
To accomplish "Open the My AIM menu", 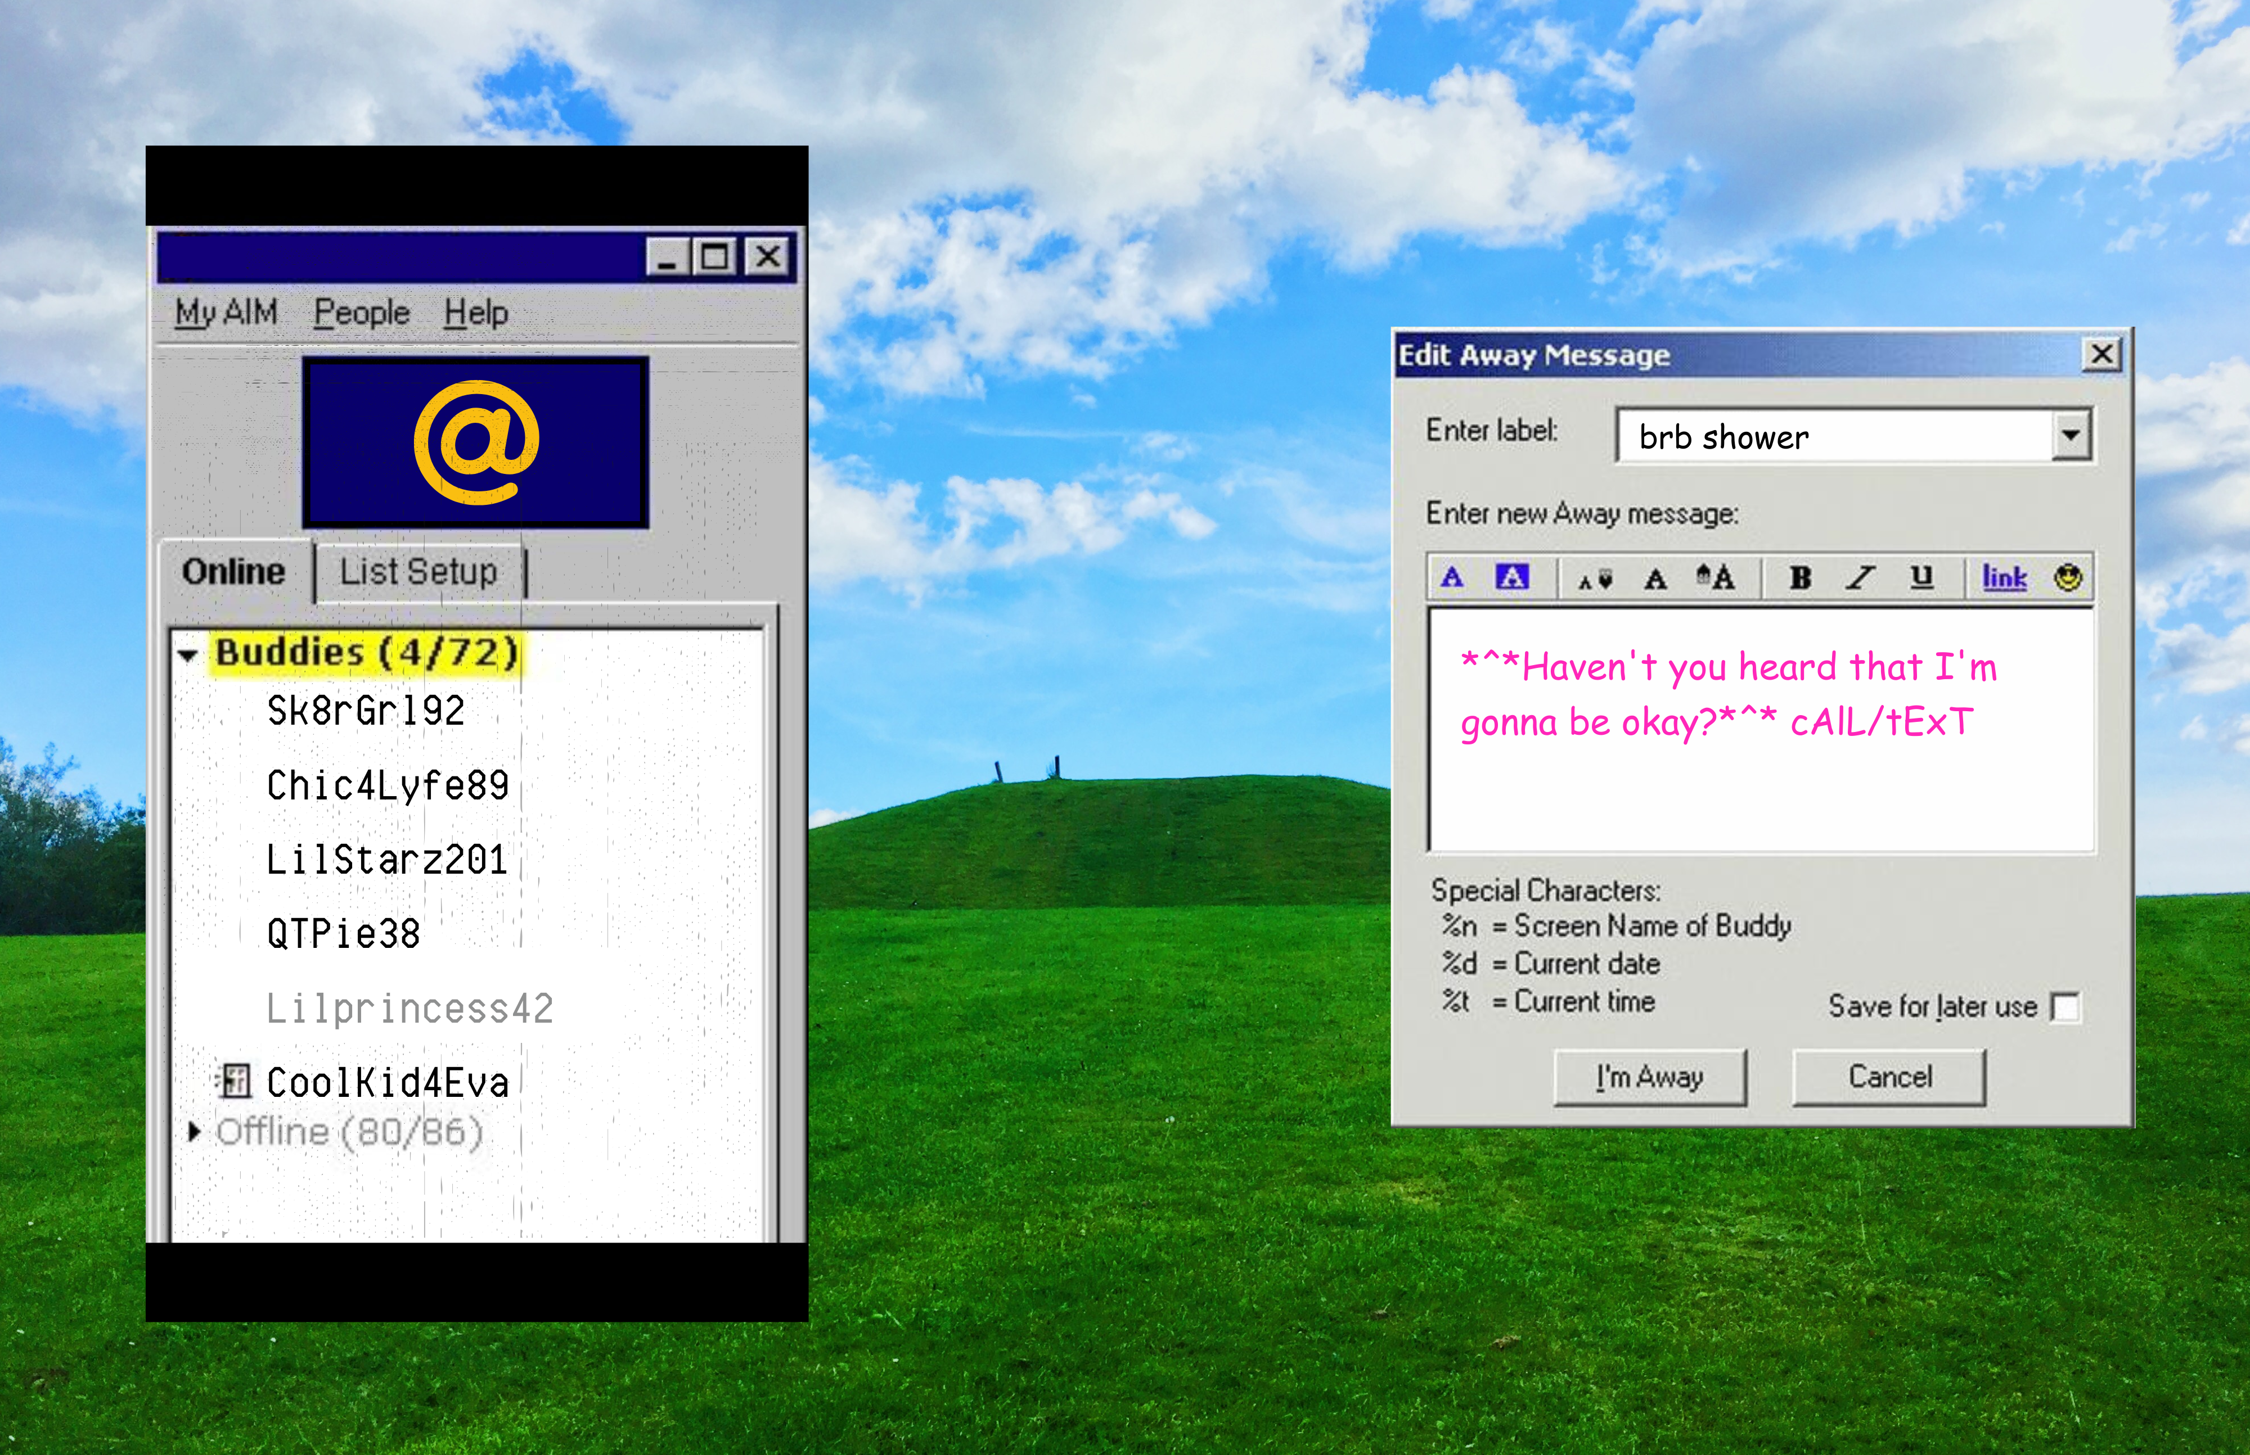I will coord(226,312).
